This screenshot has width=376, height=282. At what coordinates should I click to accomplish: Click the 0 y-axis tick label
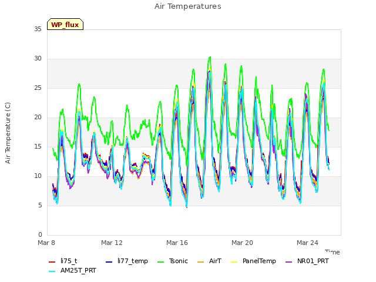[x=40, y=235]
